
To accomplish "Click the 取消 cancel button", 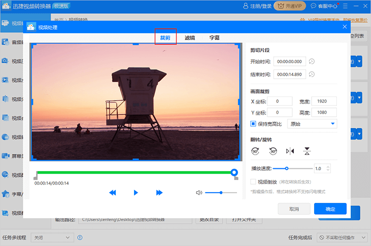I will click(294, 209).
